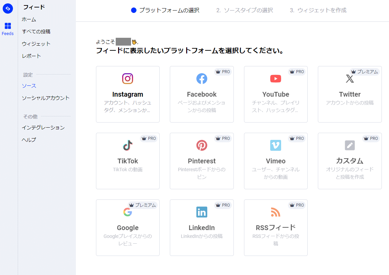Click the プレミアム badge on Google card
Viewport: 389px width, 275px height.
click(142, 205)
